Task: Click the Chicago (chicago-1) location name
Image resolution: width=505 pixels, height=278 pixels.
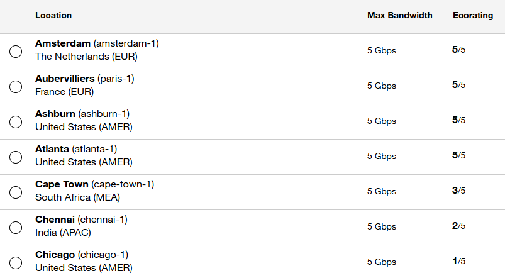Action: point(82,255)
